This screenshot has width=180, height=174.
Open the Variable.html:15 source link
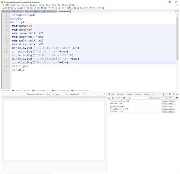(x=168, y=112)
